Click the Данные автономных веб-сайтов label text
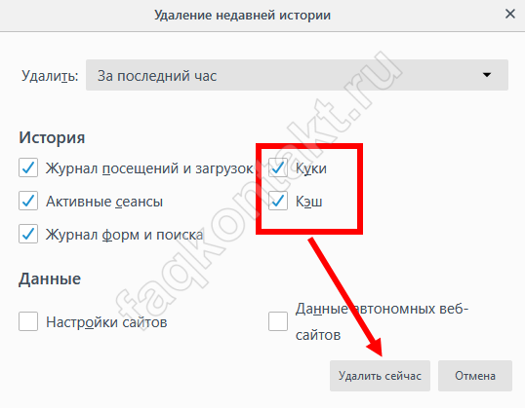This screenshot has width=525, height=408. [x=382, y=321]
